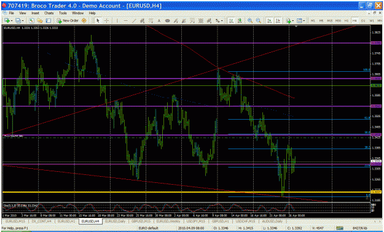This screenshot has height=232, width=384.
Task: Click the Zoom In magnifier icon
Action: (250, 21)
